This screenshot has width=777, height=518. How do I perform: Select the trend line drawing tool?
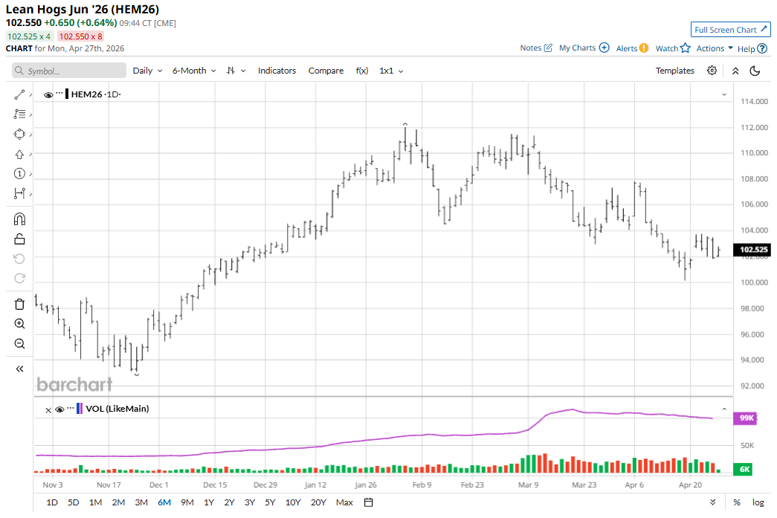point(19,94)
